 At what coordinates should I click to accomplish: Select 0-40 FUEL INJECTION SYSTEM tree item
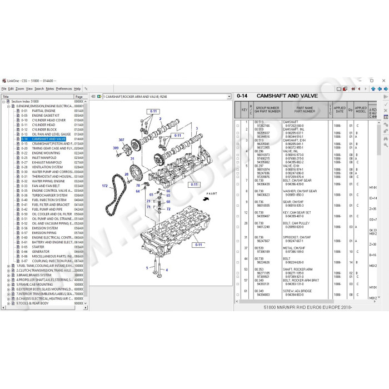pyautogui.click(x=44, y=200)
